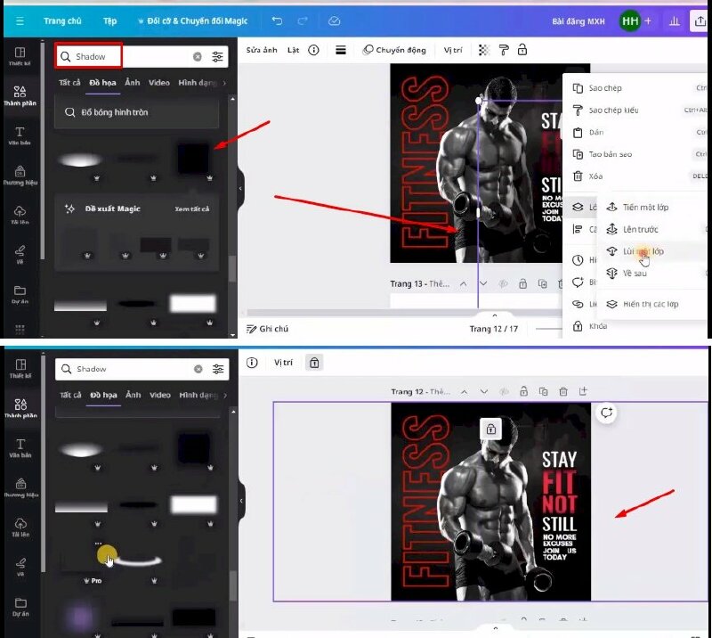The width and height of the screenshot is (712, 638).
Task: Open the Đổi cỡ & Chuyển đổi Magic dropdown
Action: (193, 20)
